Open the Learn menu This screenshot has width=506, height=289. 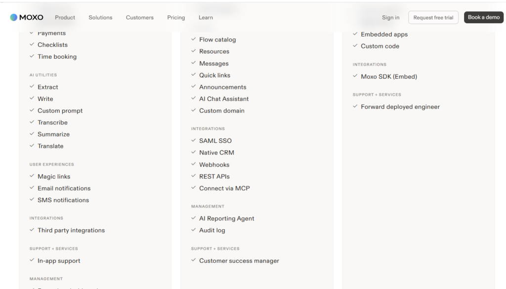[206, 17]
